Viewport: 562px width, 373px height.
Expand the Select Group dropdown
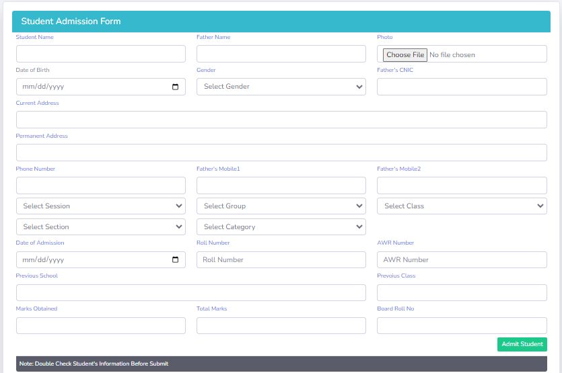pyautogui.click(x=281, y=206)
